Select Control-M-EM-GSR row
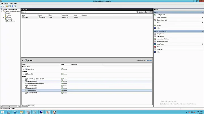Viewport: 204px width, 114px height. coord(87,88)
